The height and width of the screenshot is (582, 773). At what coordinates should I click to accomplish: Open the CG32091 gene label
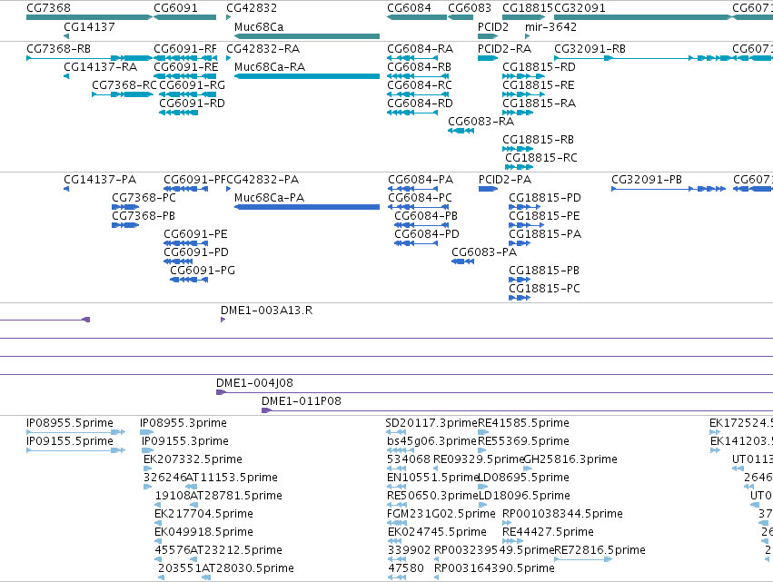click(x=580, y=8)
